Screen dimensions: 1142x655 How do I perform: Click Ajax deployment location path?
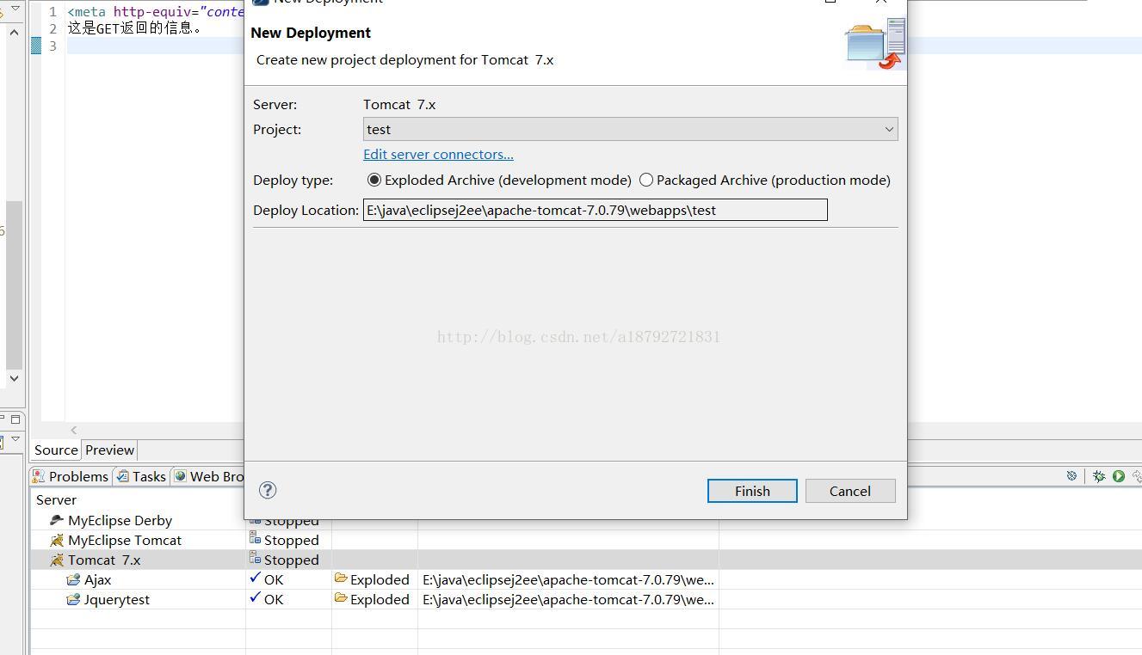(x=568, y=579)
